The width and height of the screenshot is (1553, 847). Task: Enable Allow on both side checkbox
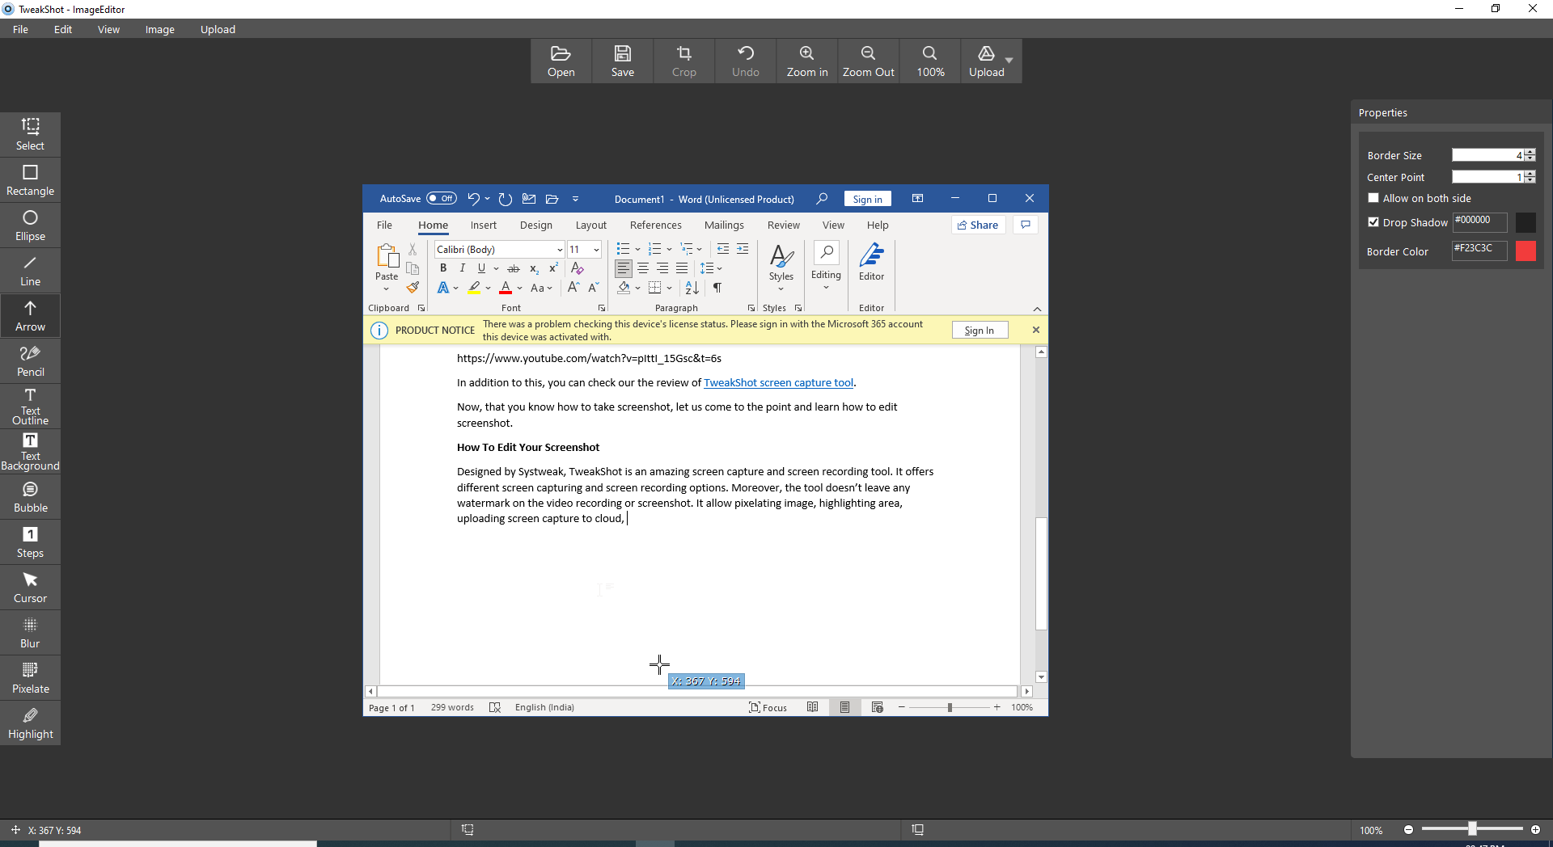point(1373,198)
